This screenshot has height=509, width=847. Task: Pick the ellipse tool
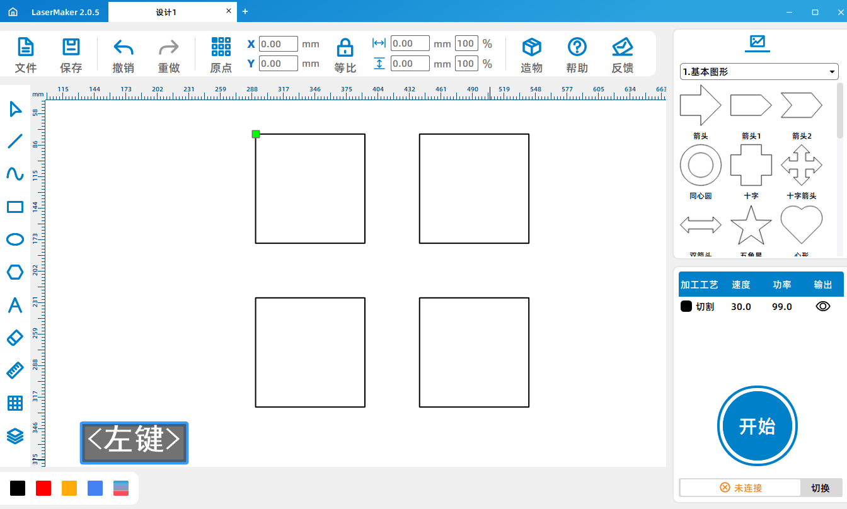[15, 239]
